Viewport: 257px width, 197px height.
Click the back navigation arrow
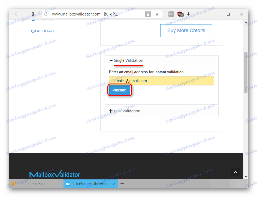tap(17, 14)
